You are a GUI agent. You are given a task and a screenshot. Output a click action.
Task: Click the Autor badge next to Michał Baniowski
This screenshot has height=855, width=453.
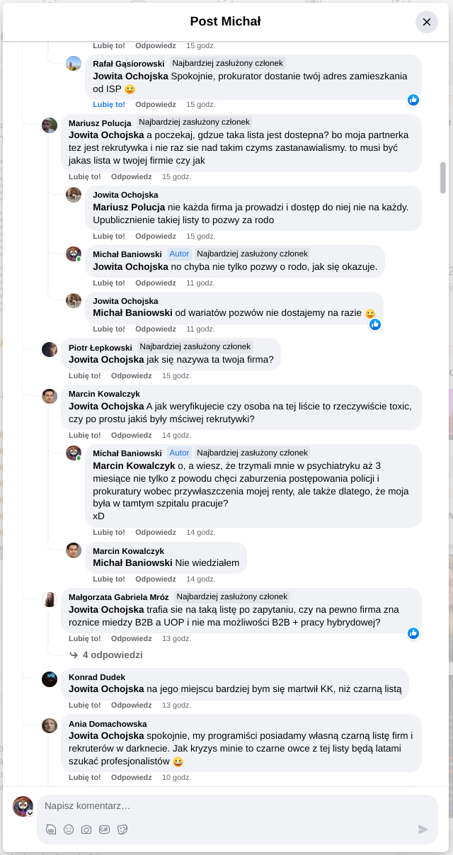coord(179,254)
